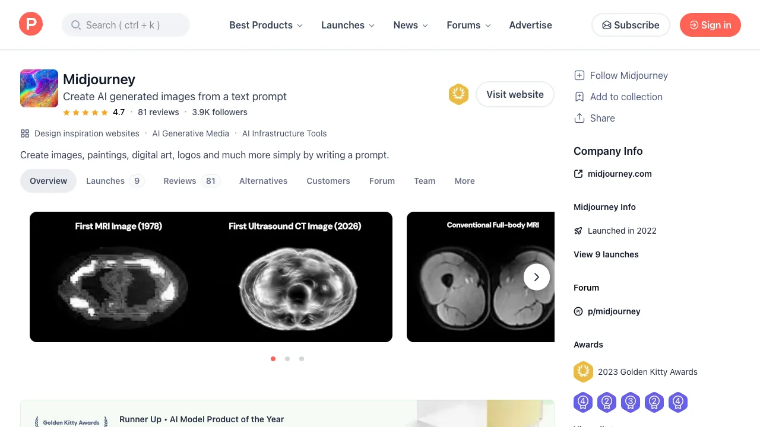Open the Customers tab
Screen dimensions: 760x427
[328, 181]
